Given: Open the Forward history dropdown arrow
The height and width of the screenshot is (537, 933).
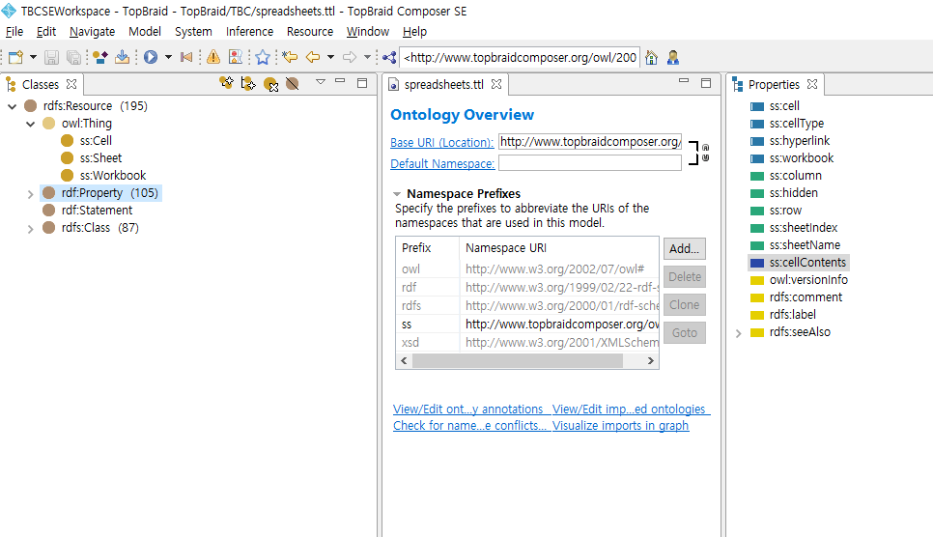Looking at the screenshot, I should 368,57.
